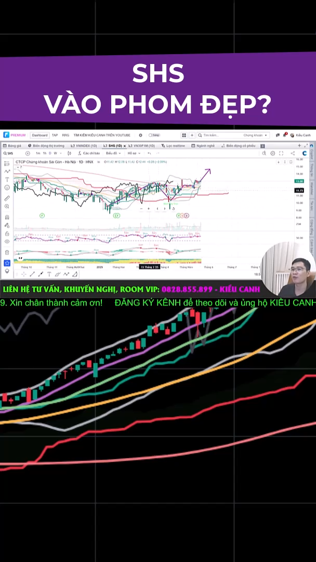Pick the triangle shape tool in bottom bar

(x=75, y=274)
